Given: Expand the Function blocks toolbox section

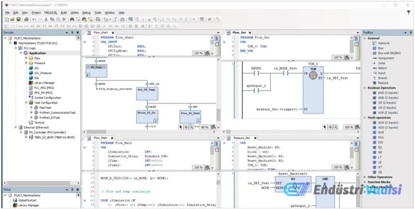Looking at the screenshot, I should [x=366, y=181].
